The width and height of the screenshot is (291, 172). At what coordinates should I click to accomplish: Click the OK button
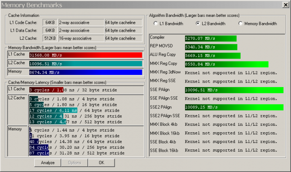101,163
